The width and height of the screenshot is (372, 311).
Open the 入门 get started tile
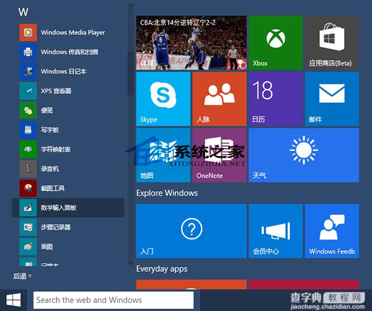point(191,231)
